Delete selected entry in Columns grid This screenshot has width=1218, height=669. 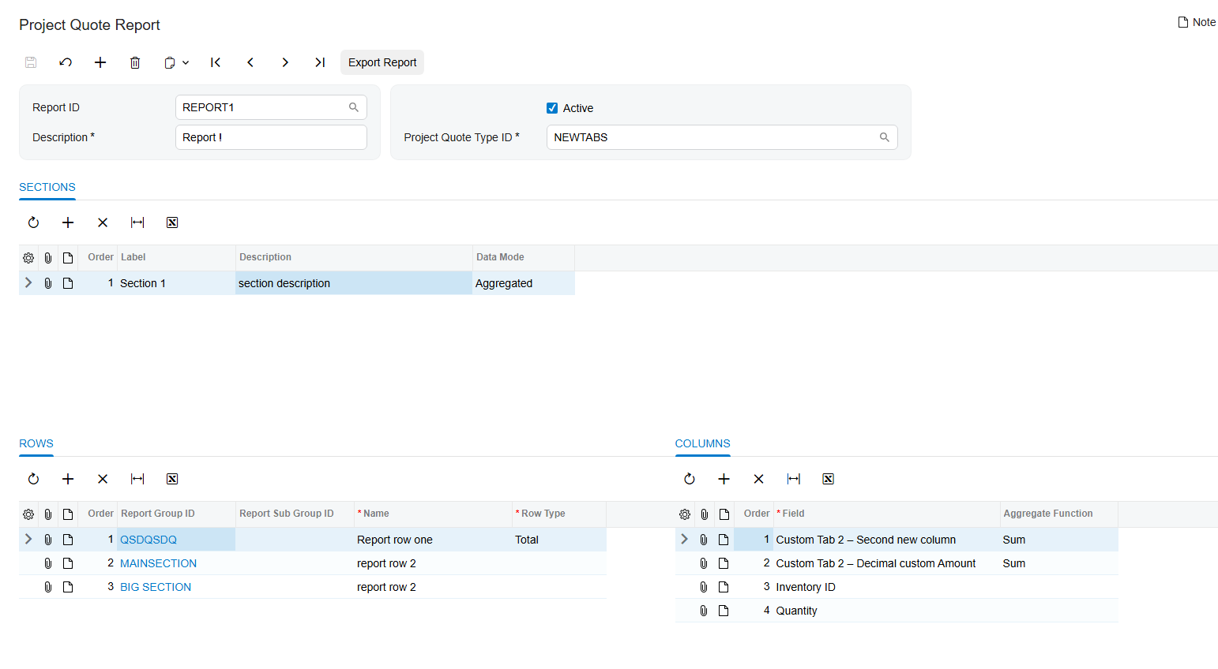coord(758,479)
